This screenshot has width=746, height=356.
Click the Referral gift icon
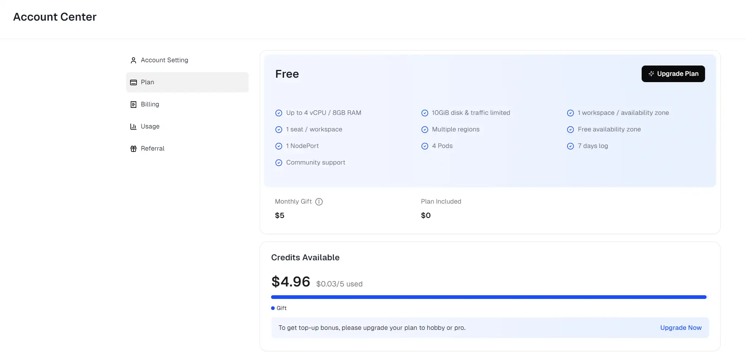pos(133,149)
